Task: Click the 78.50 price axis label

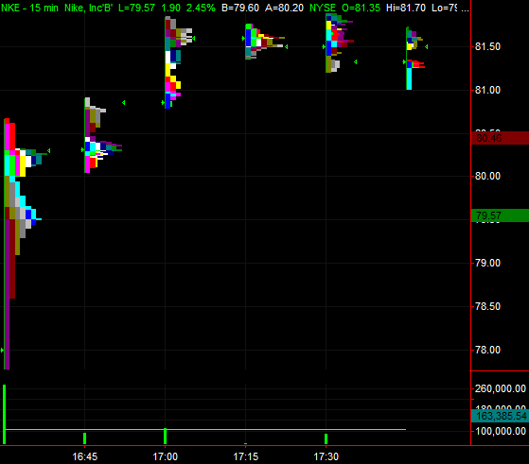Action: pyautogui.click(x=487, y=306)
